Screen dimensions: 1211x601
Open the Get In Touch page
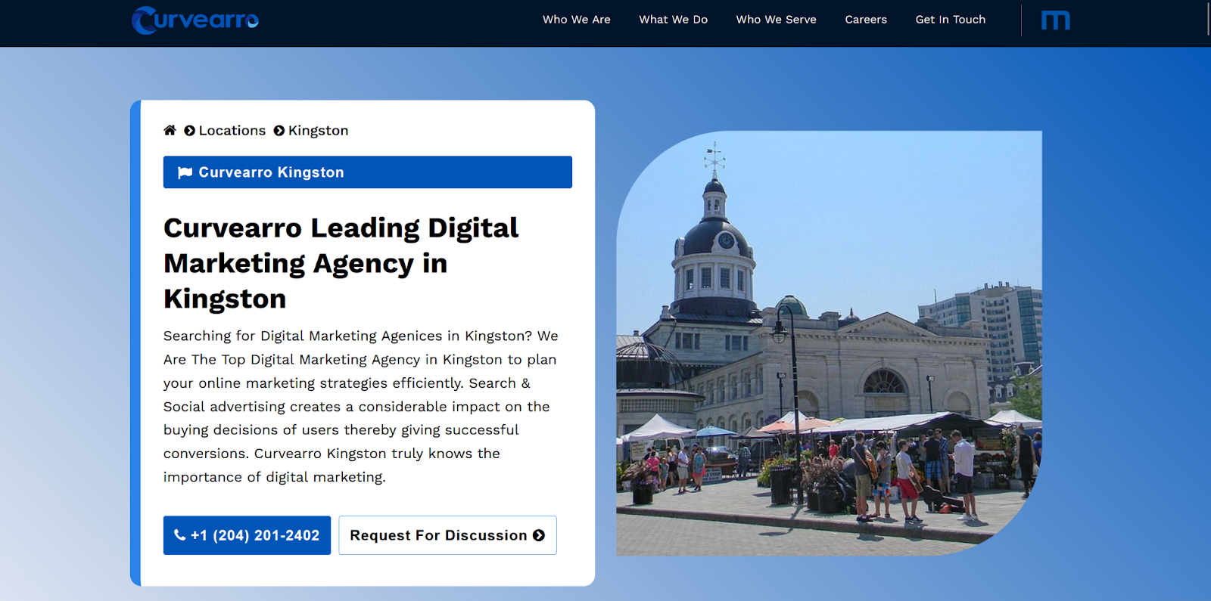[951, 20]
